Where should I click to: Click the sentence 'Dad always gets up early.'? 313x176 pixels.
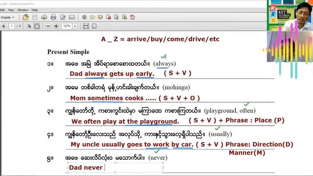[x=112, y=74]
